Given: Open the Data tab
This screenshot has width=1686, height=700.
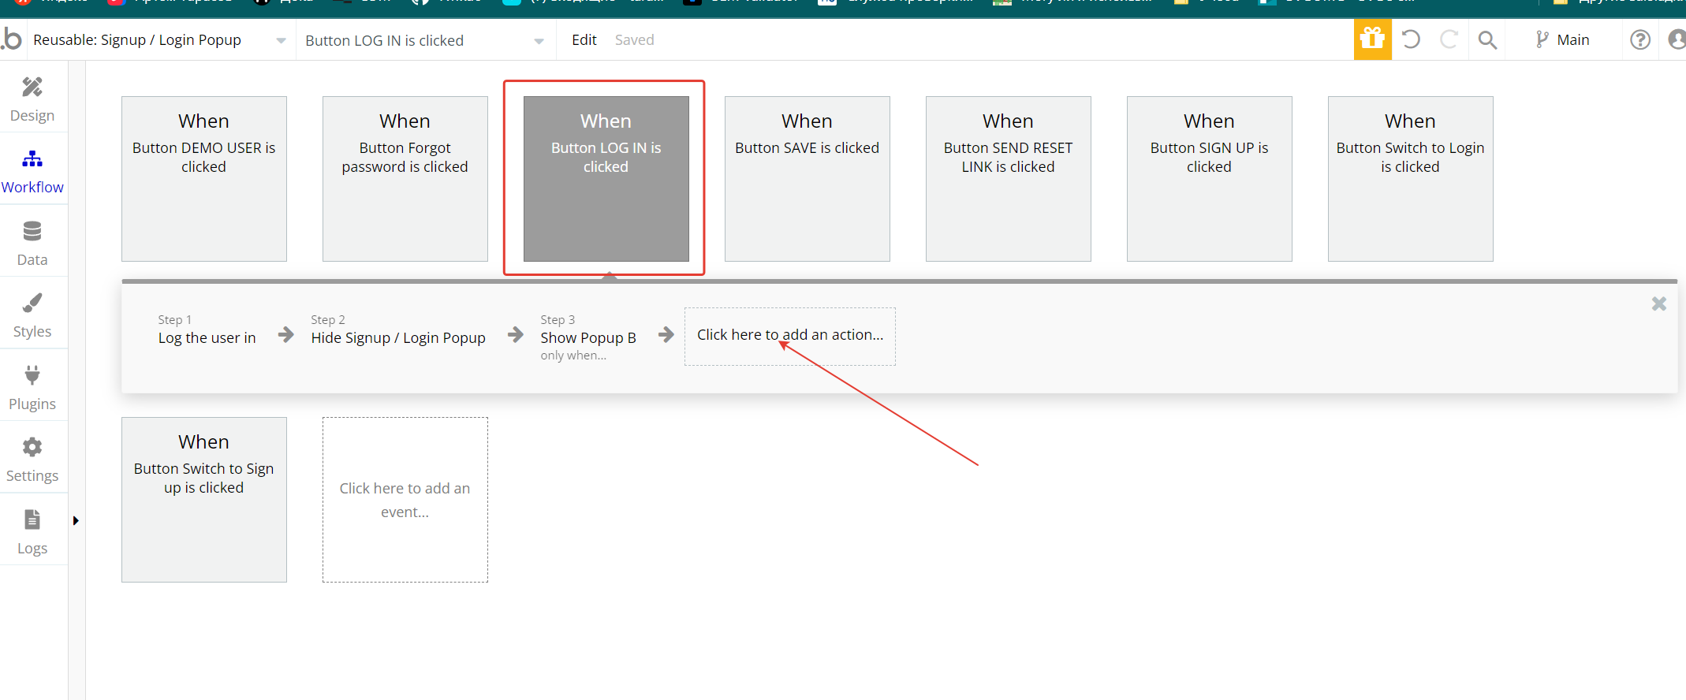Looking at the screenshot, I should click(32, 244).
